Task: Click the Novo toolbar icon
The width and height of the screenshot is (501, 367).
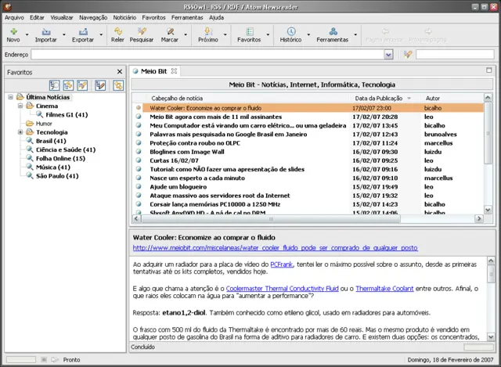Action: point(13,31)
